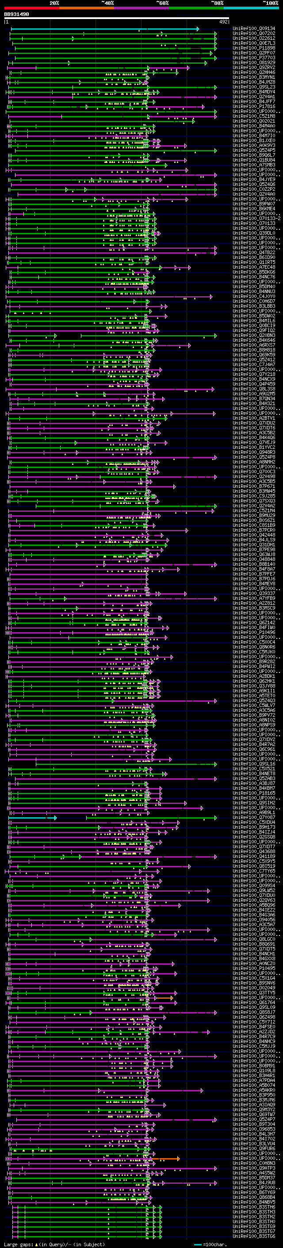Select the UniRef100_A0K9V3 label

pos(253,145)
